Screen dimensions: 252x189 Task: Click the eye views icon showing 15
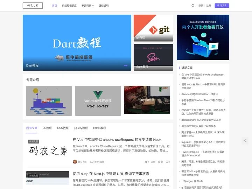[159, 162]
